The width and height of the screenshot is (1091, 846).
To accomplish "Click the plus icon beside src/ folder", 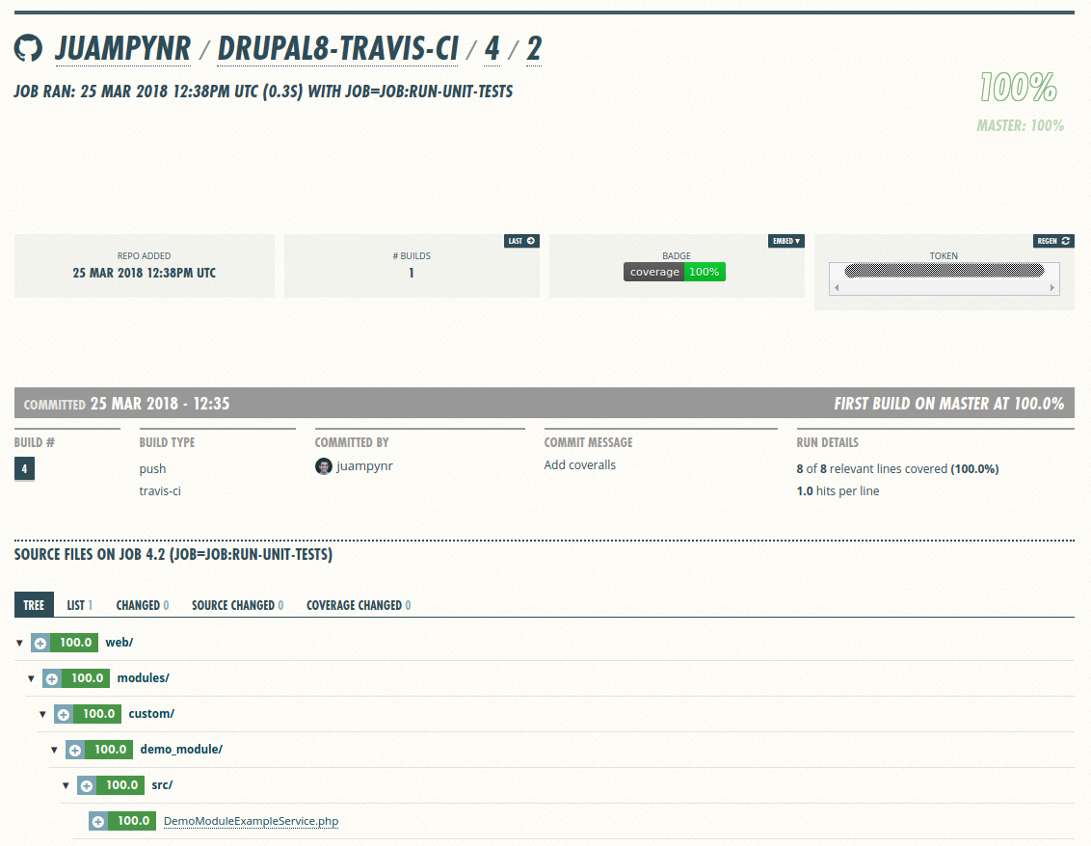I will click(x=87, y=785).
